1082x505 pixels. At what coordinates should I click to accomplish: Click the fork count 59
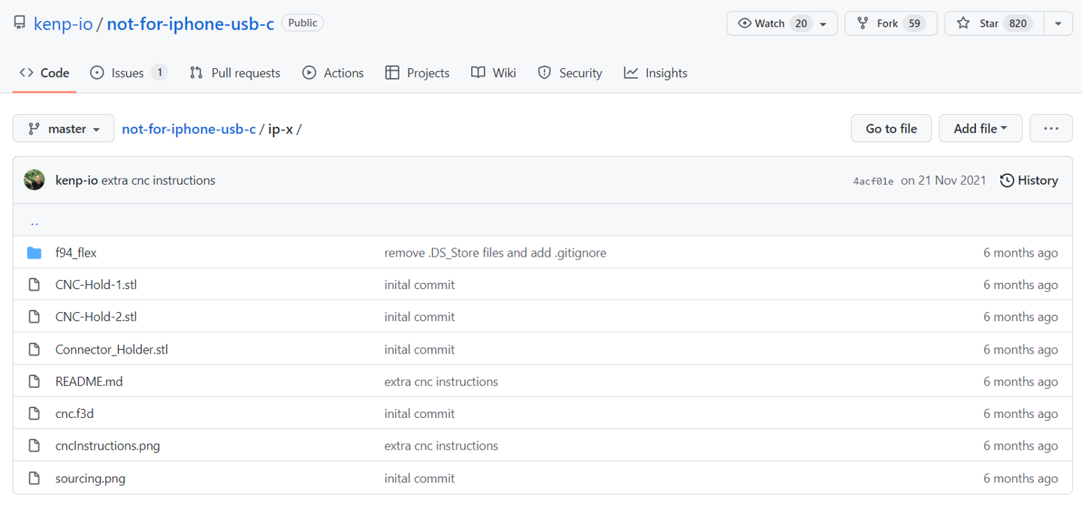[x=914, y=23]
